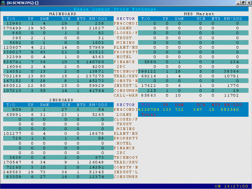Click Mainboard PLANT'NS turnover 120607

pos(12,47)
